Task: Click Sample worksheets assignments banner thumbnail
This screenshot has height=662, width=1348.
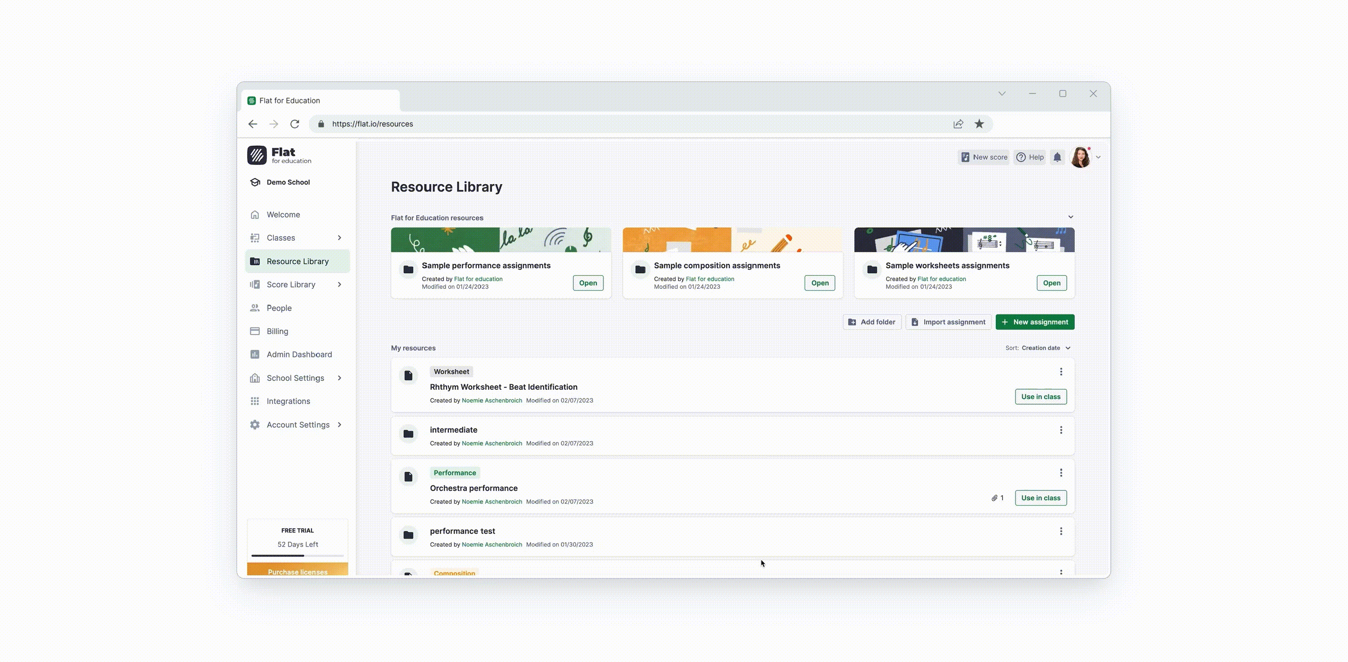Action: click(964, 239)
